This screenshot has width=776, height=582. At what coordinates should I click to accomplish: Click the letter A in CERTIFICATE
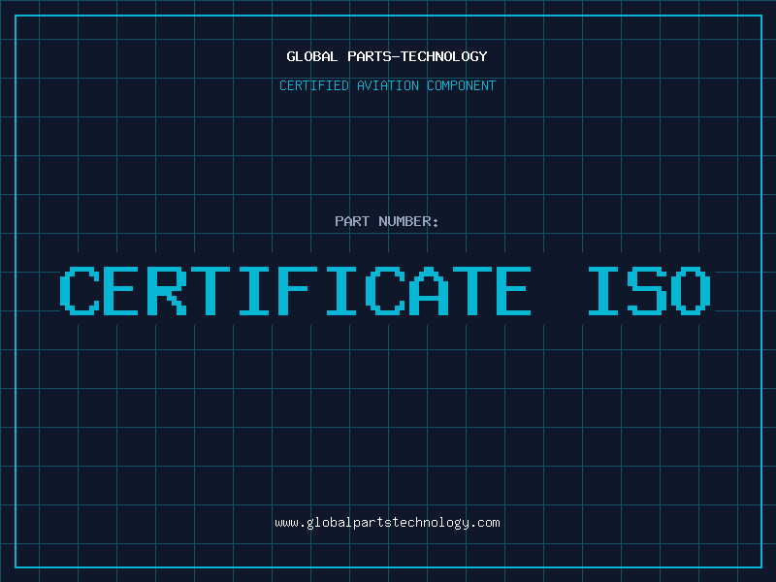[x=424, y=290]
